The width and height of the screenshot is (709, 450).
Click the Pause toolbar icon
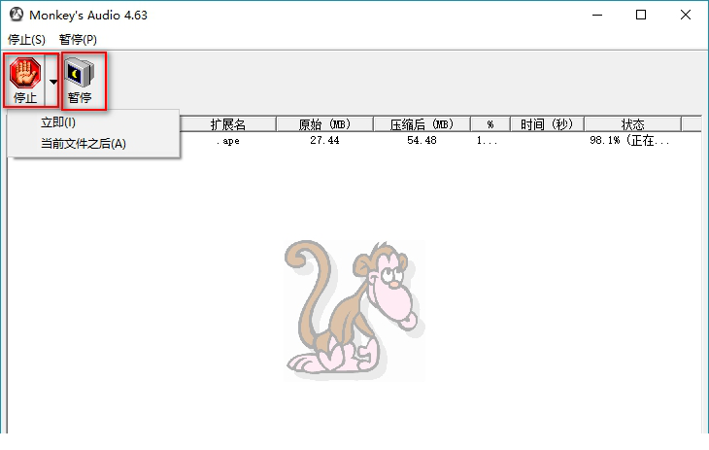click(x=80, y=73)
